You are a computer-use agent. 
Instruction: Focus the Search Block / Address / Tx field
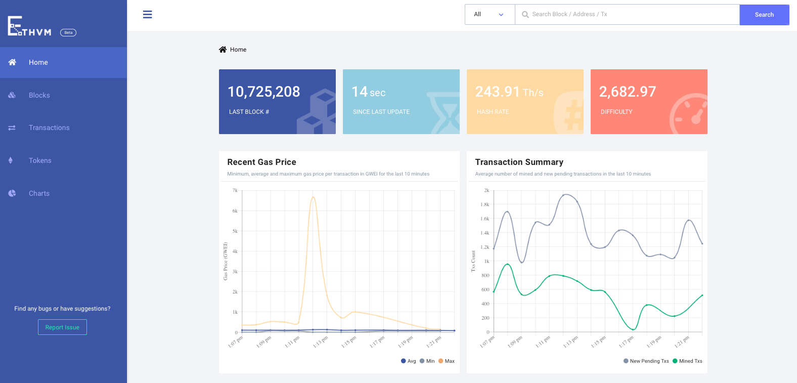click(x=627, y=15)
